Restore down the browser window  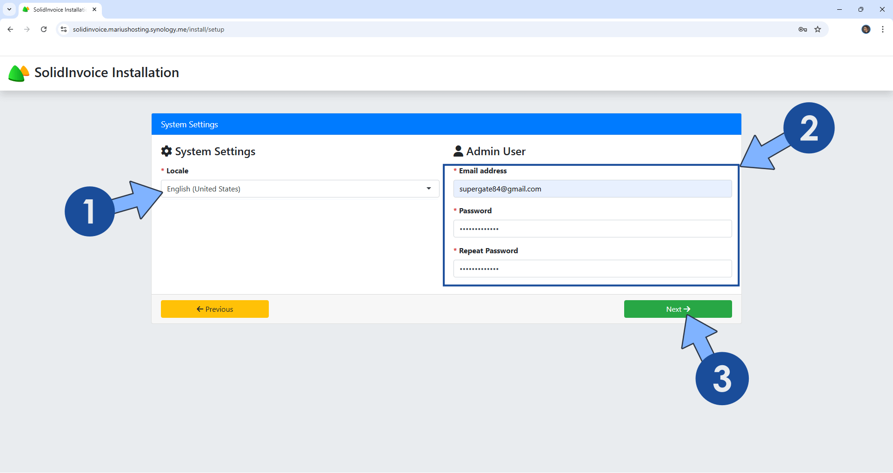(x=861, y=9)
